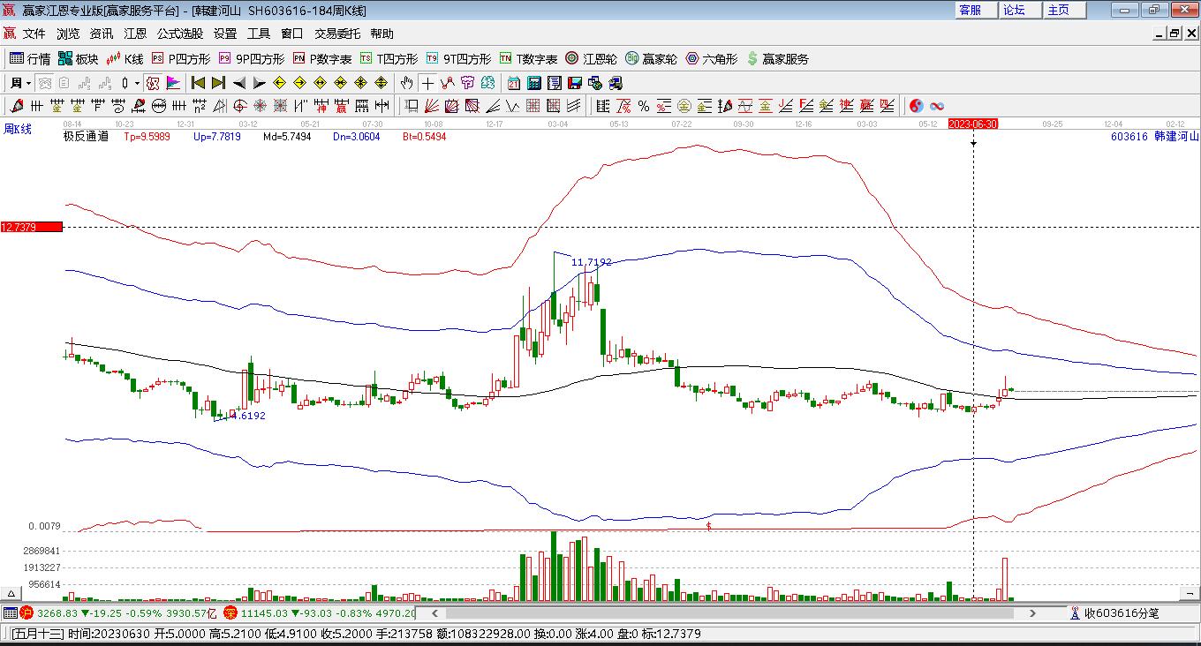Open the 公式选股 menu

click(180, 34)
